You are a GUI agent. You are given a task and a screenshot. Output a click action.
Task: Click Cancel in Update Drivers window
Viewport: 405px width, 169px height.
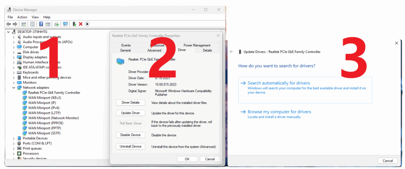tap(388, 161)
